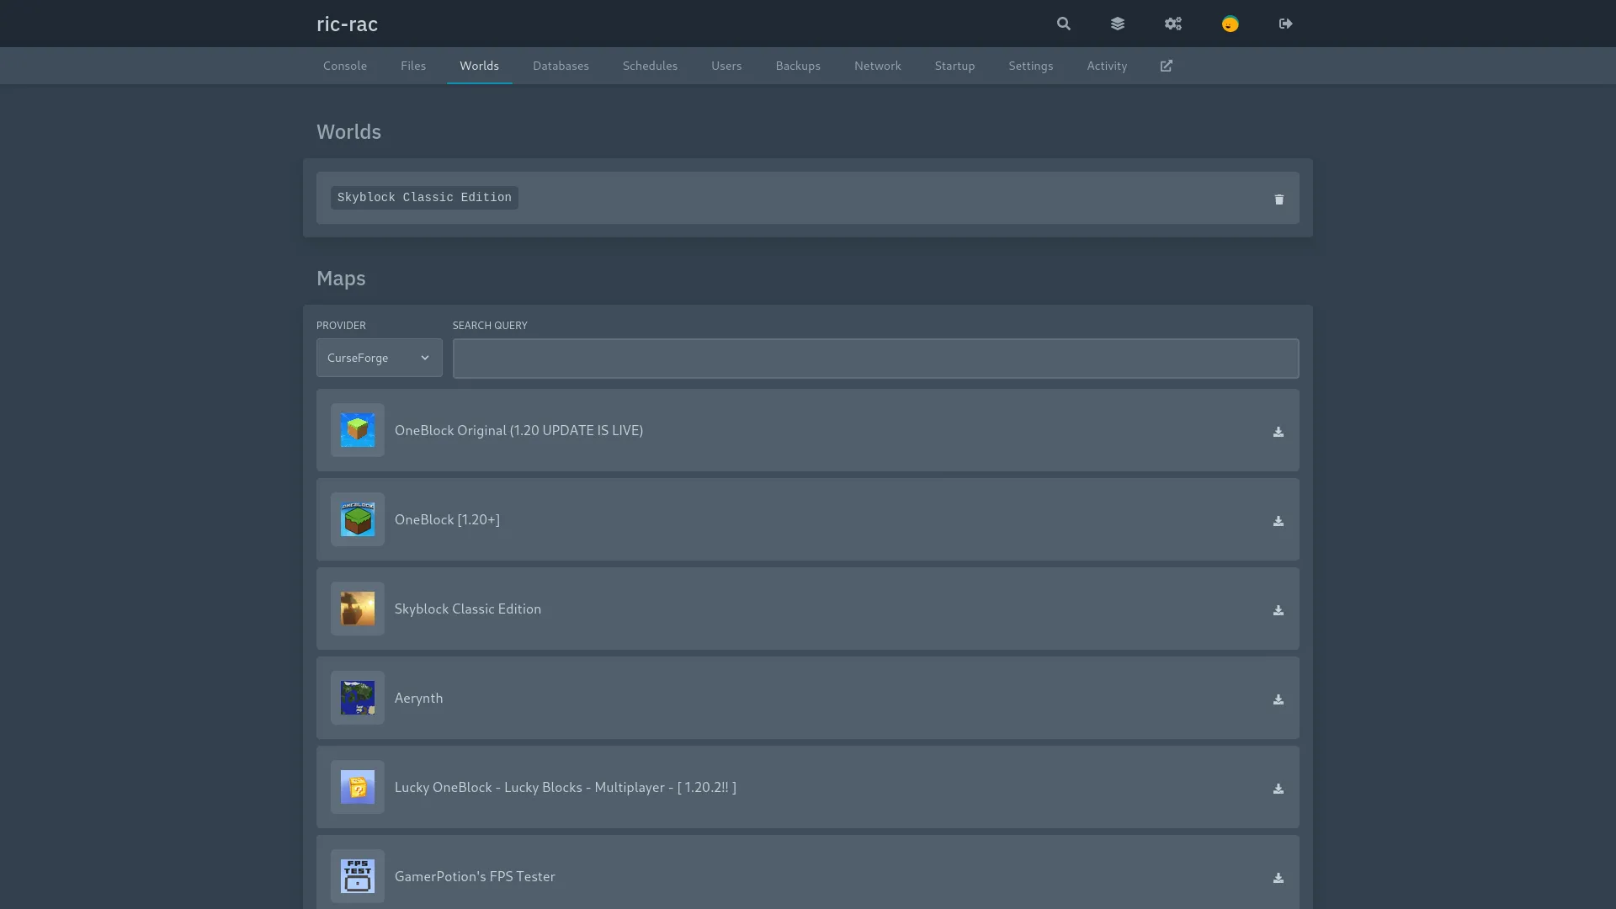The width and height of the screenshot is (1616, 909).
Task: Click the external link icon after Activity
Action: [x=1166, y=66]
